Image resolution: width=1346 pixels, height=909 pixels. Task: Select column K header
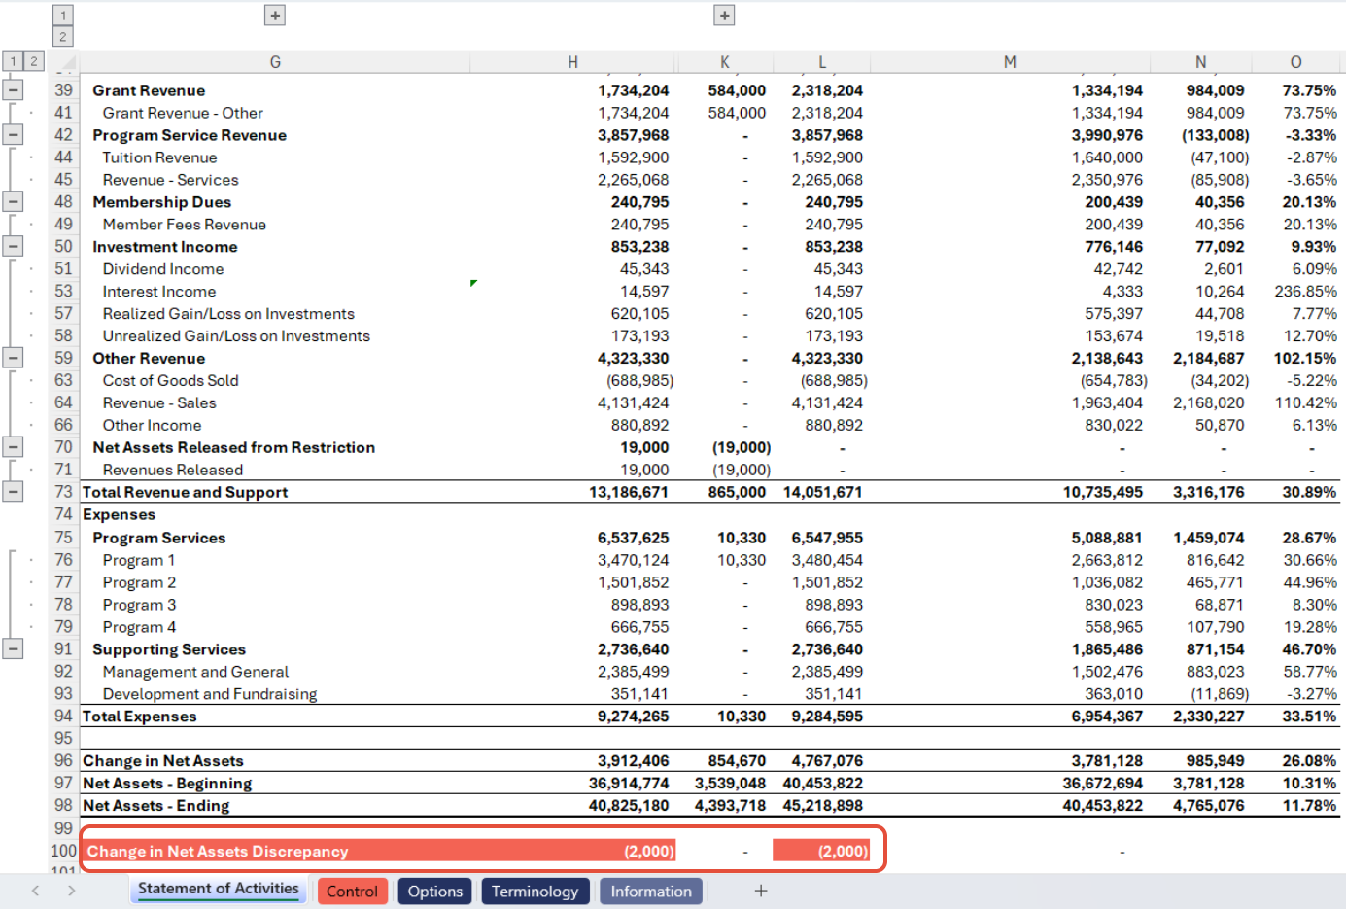coord(725,62)
